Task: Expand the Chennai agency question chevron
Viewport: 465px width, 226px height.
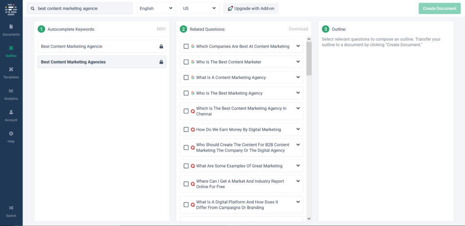Action: (298, 108)
